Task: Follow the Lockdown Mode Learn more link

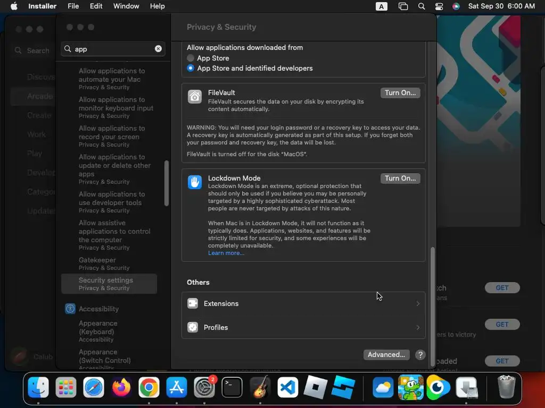Action: (x=226, y=253)
